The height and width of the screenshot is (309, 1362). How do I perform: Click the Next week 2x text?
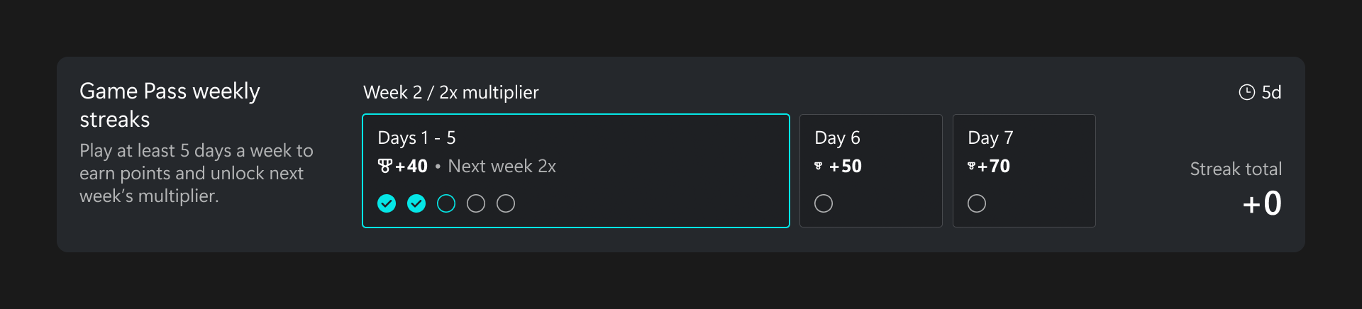point(502,166)
